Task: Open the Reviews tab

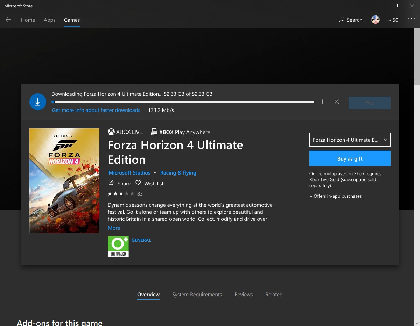Action: click(244, 295)
